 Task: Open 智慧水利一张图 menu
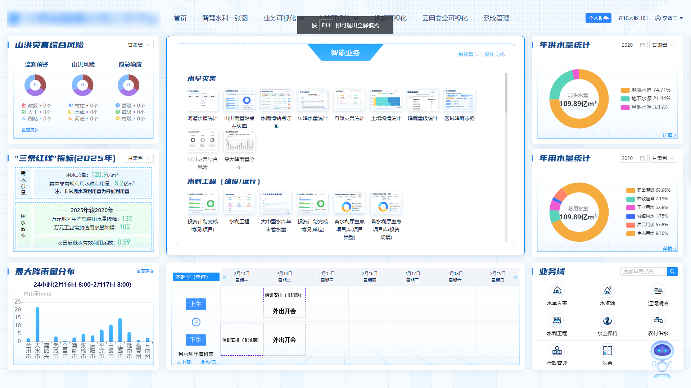tap(225, 18)
